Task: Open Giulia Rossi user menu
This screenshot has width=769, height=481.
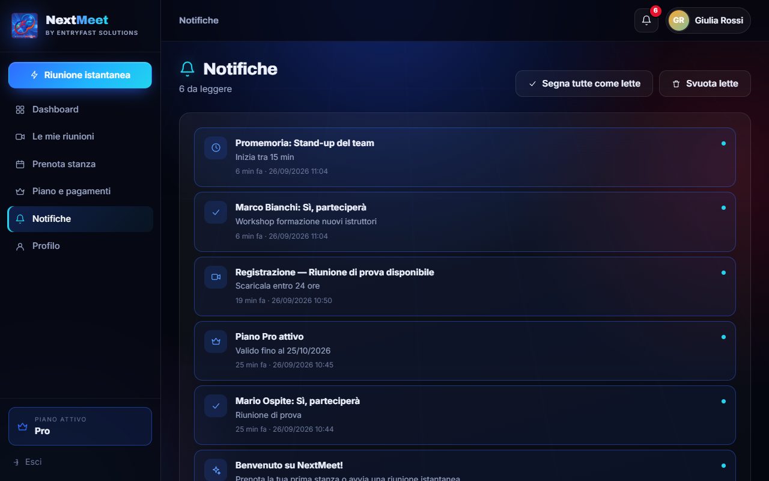Action: tap(708, 20)
